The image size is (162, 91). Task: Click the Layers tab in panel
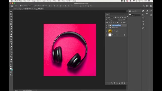(108, 14)
